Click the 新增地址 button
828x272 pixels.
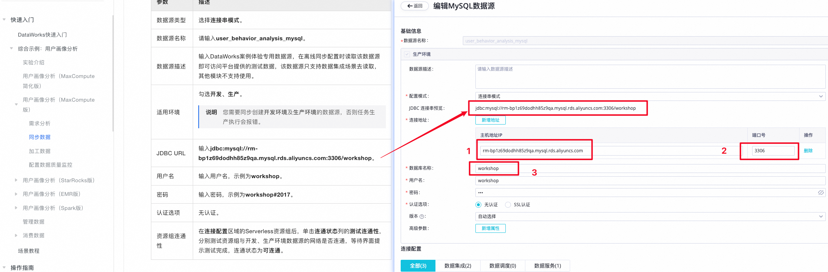[490, 120]
